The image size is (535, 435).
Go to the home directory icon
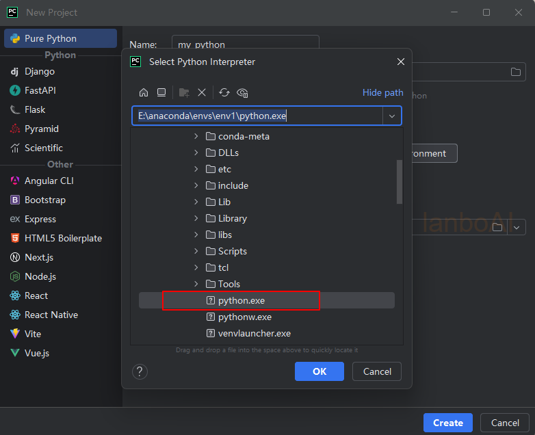pos(144,92)
